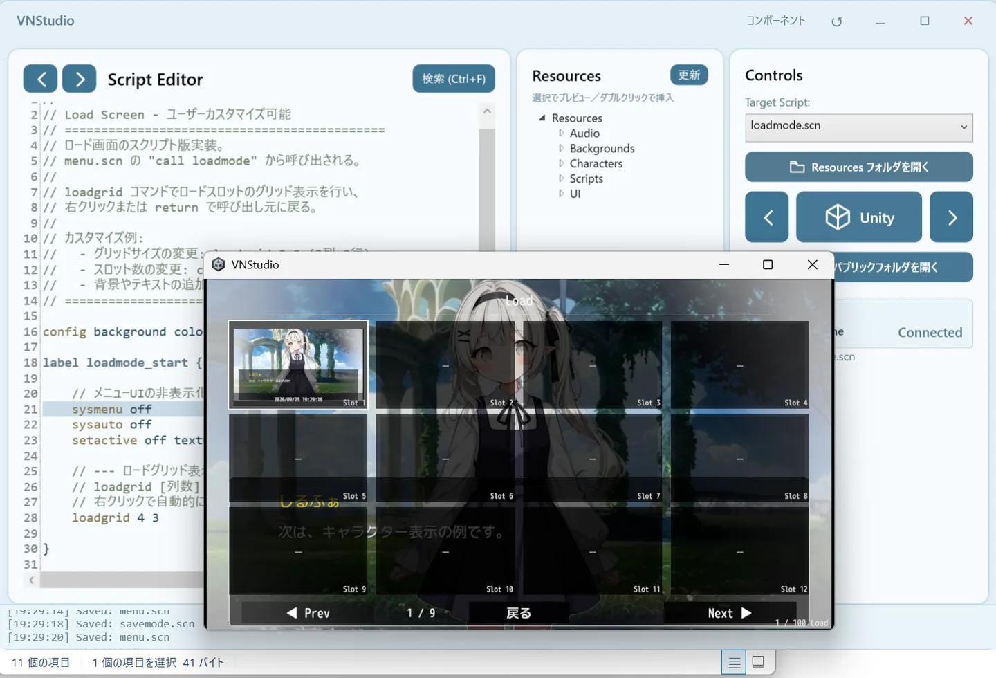Click line 28 loadgrid 4 3
Screen dimensions: 996x678
pos(115,517)
